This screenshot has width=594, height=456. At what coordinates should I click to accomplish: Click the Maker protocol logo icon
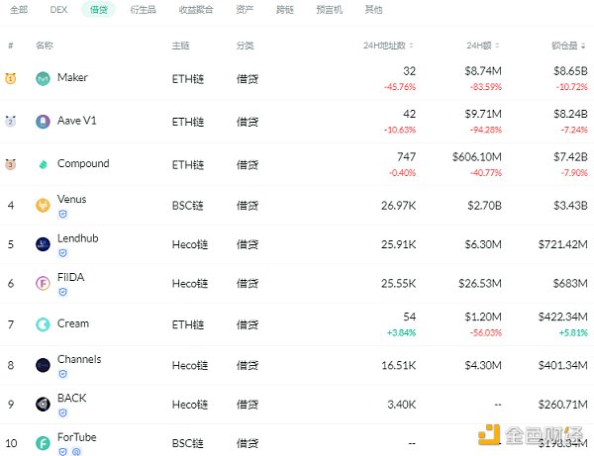click(43, 79)
